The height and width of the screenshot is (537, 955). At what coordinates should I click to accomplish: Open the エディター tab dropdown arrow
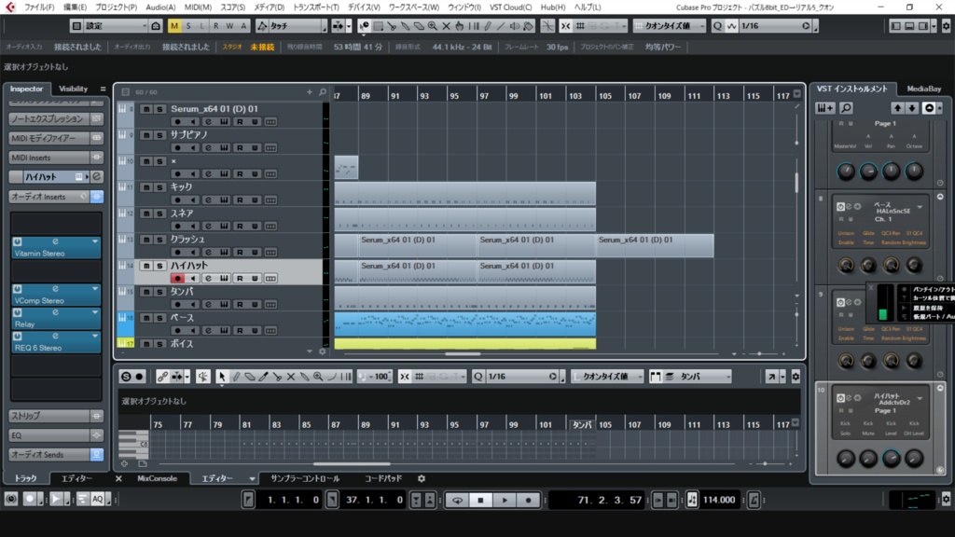(252, 479)
